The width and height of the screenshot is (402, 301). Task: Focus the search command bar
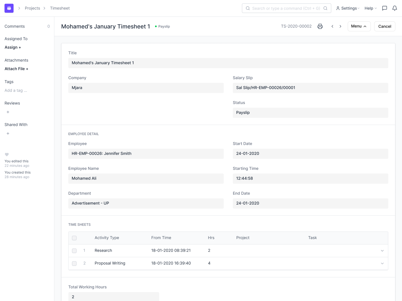286,8
